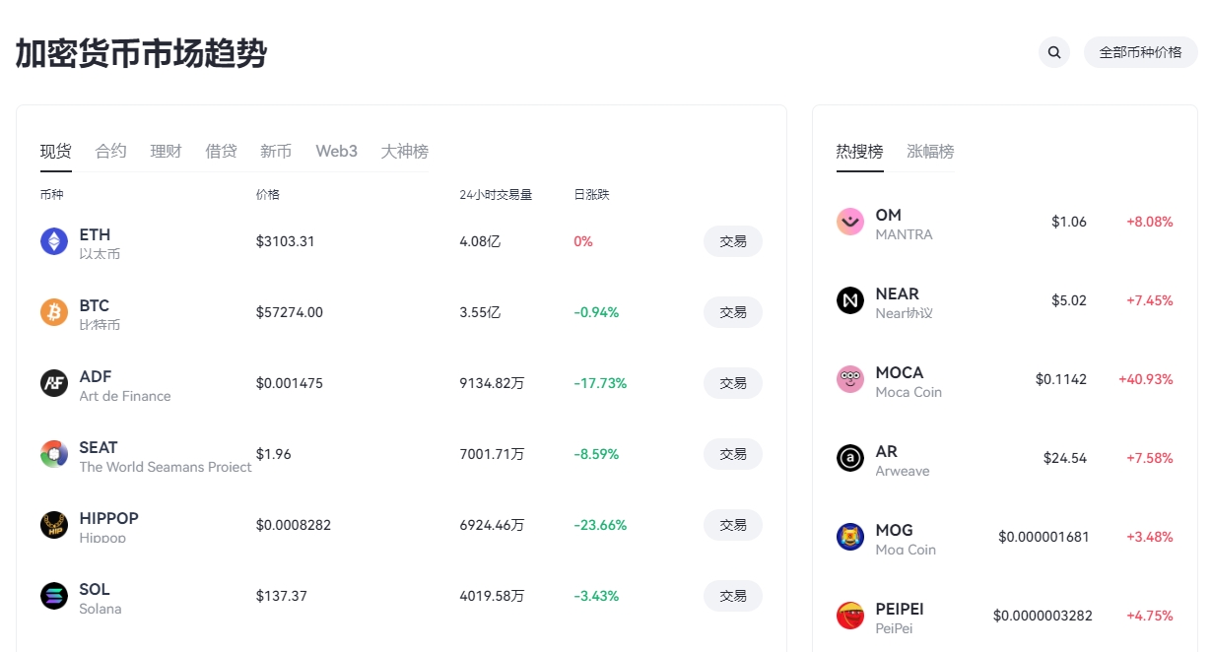This screenshot has height=652, width=1212.
Task: Click the Solana coin icon
Action: point(54,596)
